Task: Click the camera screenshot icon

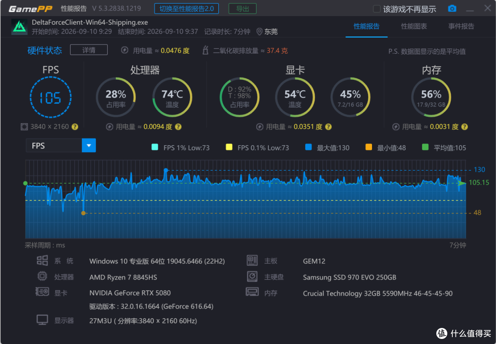Action: pos(452,9)
